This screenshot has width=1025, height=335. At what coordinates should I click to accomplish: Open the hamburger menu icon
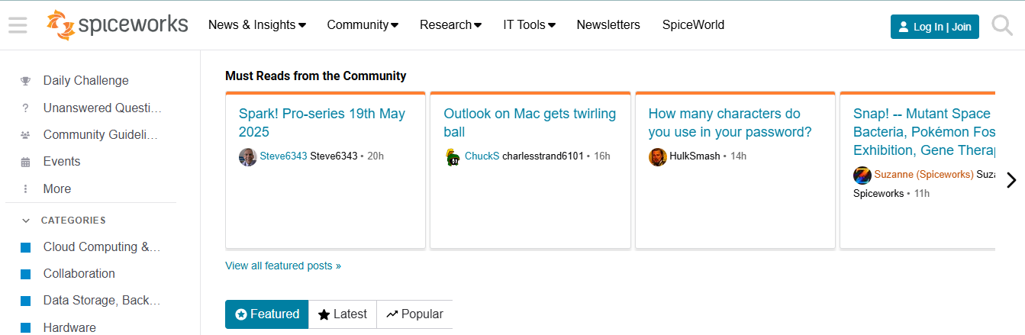coord(18,25)
